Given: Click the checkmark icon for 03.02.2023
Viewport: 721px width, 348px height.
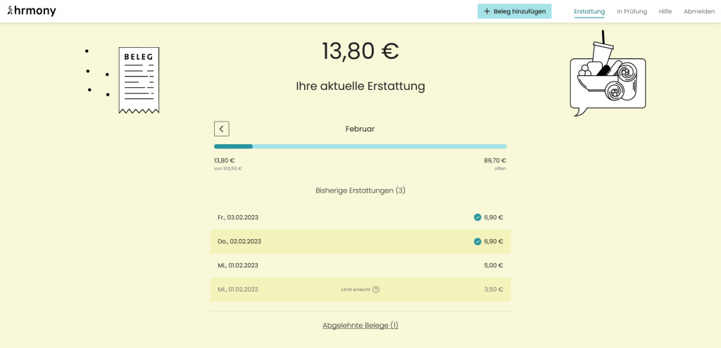Looking at the screenshot, I should [477, 217].
